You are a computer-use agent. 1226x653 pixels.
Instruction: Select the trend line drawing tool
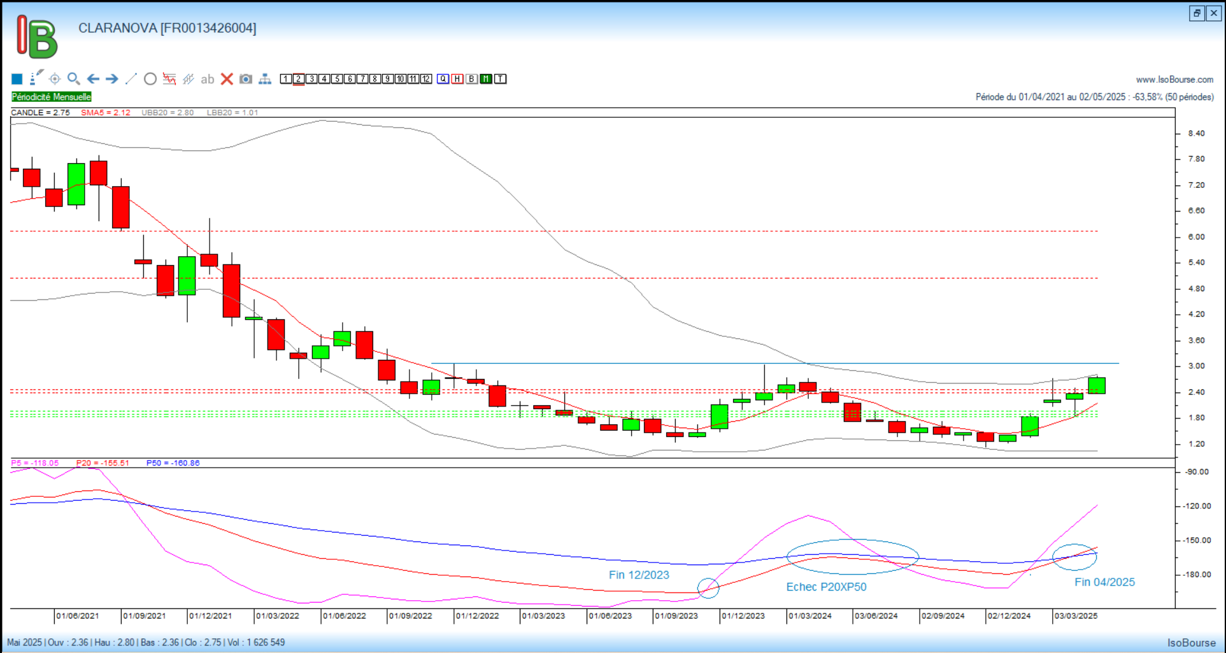[x=131, y=79]
